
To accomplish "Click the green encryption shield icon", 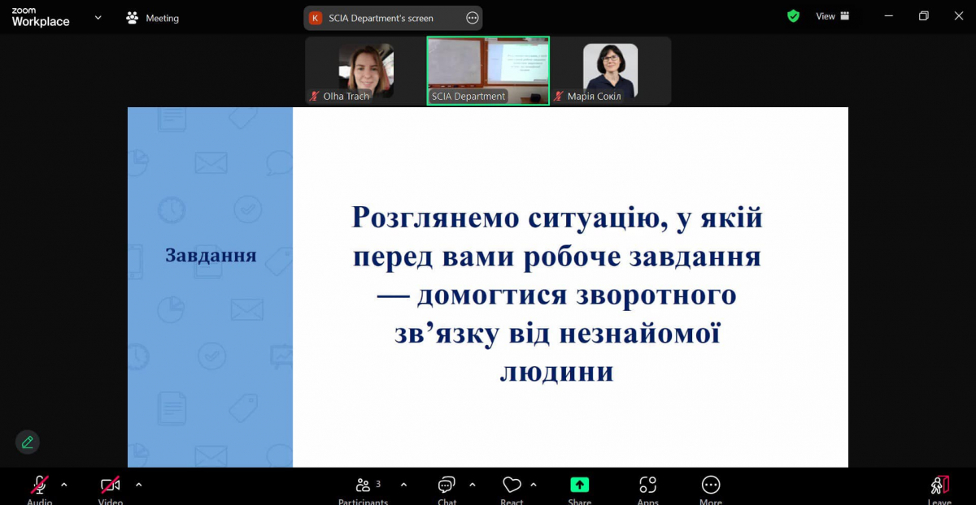I will point(793,15).
